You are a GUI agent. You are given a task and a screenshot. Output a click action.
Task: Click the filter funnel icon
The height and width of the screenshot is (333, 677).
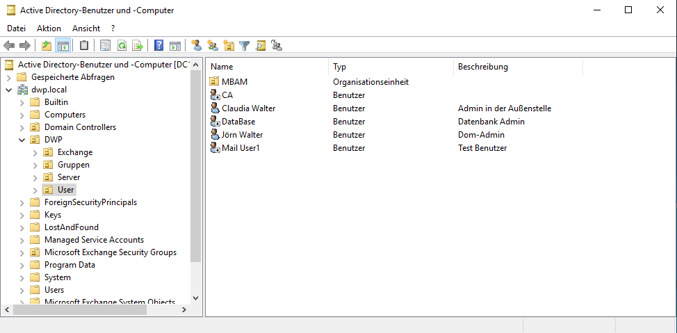point(245,46)
